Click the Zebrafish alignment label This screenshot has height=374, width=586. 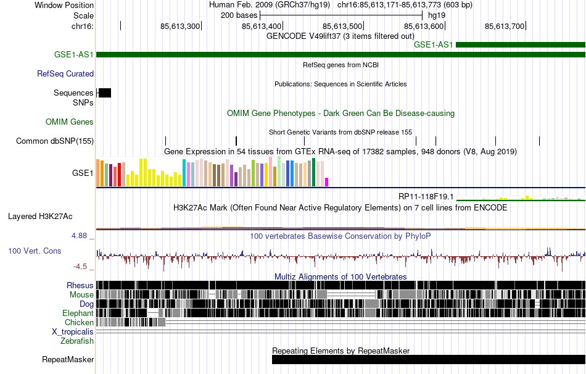pos(77,341)
